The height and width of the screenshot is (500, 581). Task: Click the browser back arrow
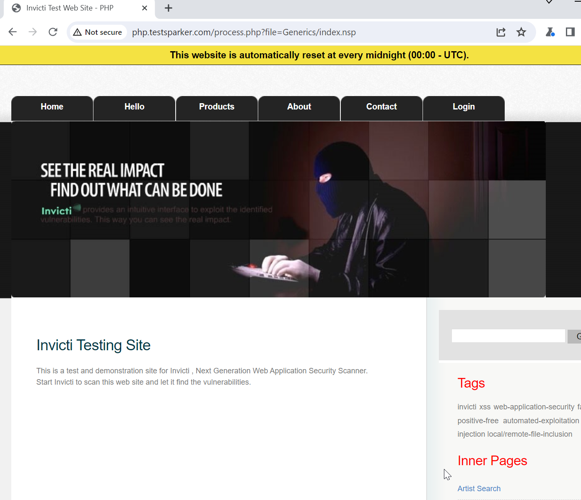[12, 32]
